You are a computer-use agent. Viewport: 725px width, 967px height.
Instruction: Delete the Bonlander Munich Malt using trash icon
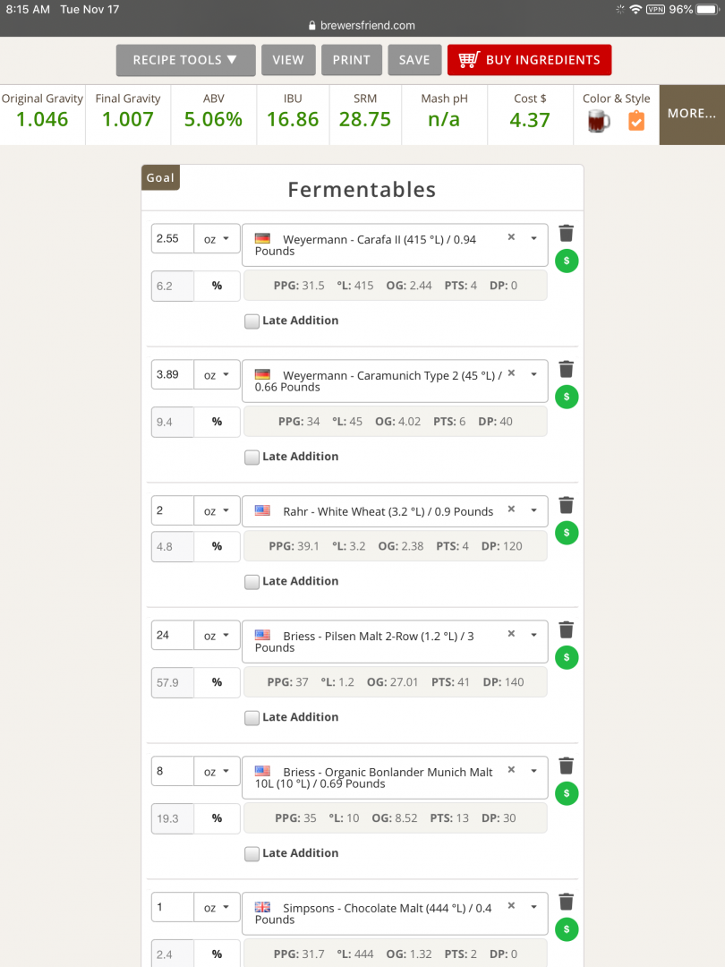pyautogui.click(x=566, y=766)
